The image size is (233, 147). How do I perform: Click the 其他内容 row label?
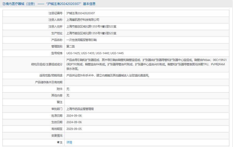point(57,95)
